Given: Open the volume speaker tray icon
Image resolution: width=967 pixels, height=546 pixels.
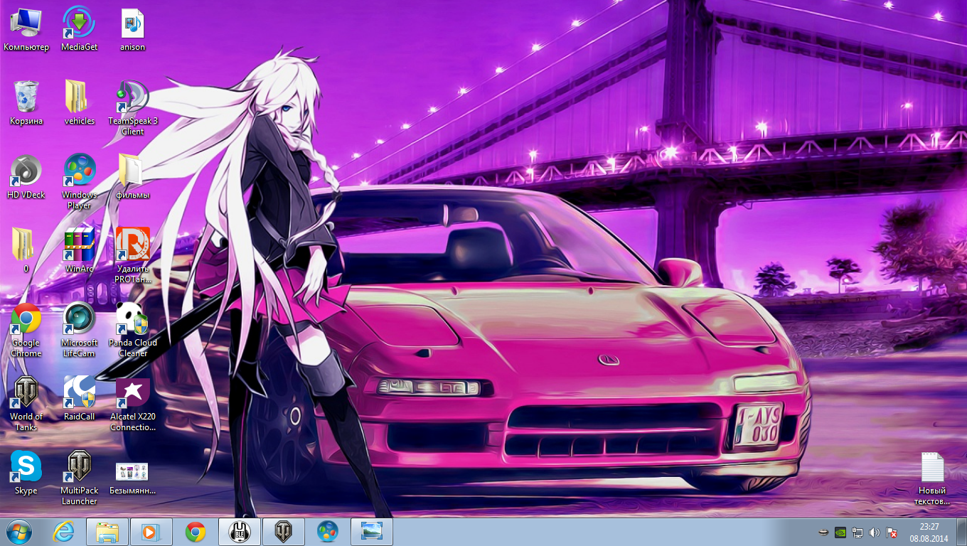Looking at the screenshot, I should [875, 532].
